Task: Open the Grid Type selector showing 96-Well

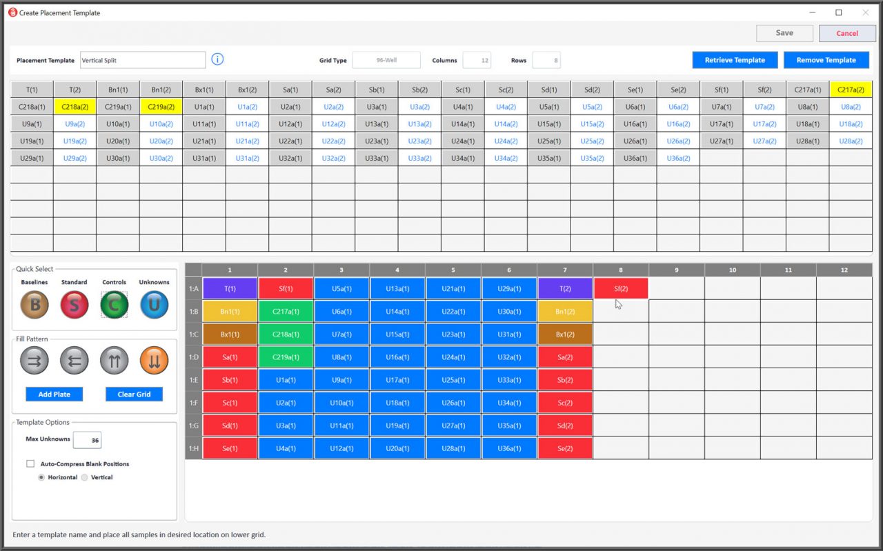Action: 386,59
